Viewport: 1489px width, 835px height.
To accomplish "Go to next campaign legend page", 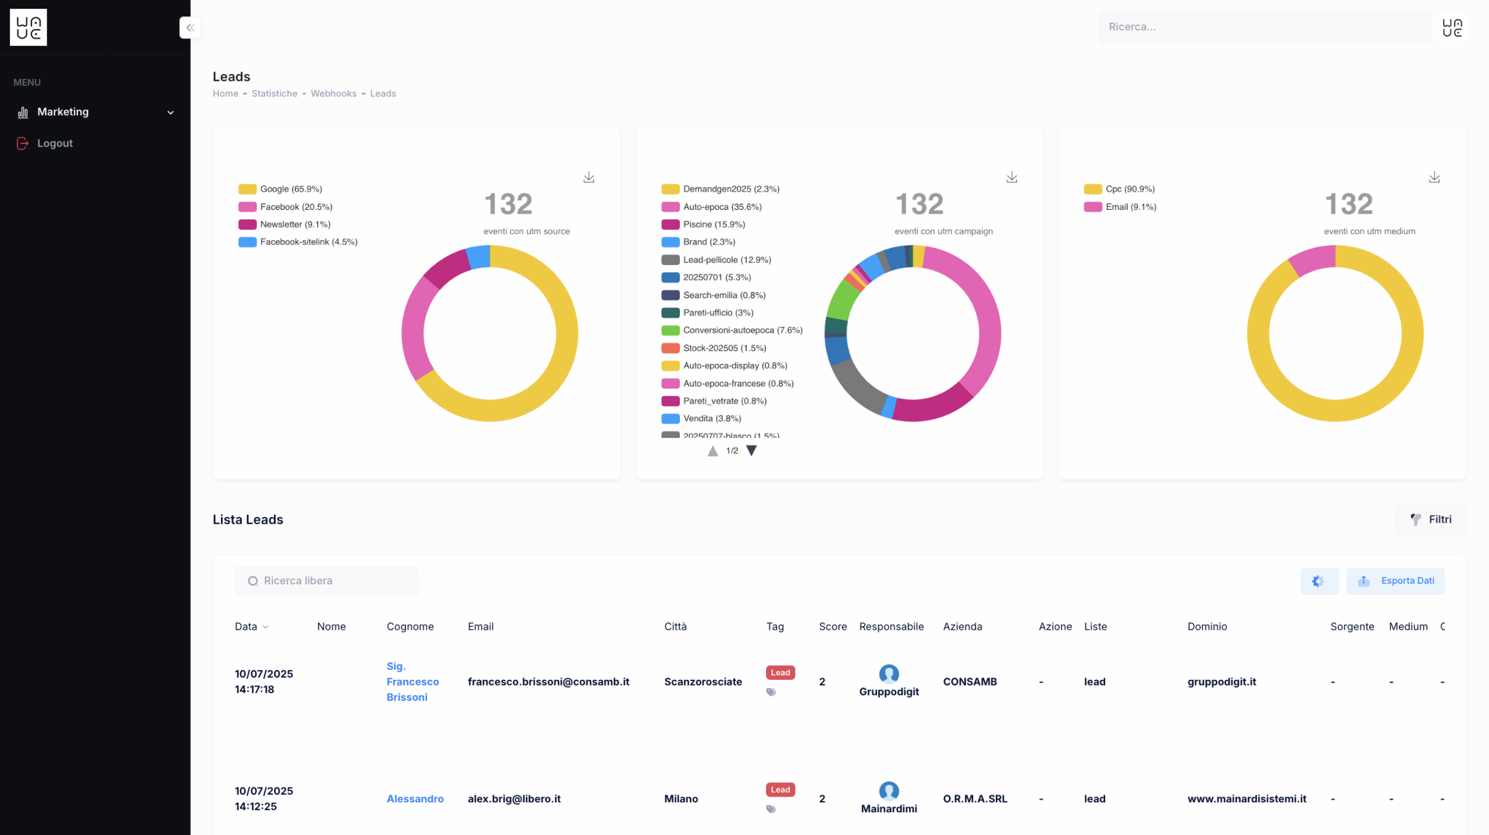I will click(751, 451).
